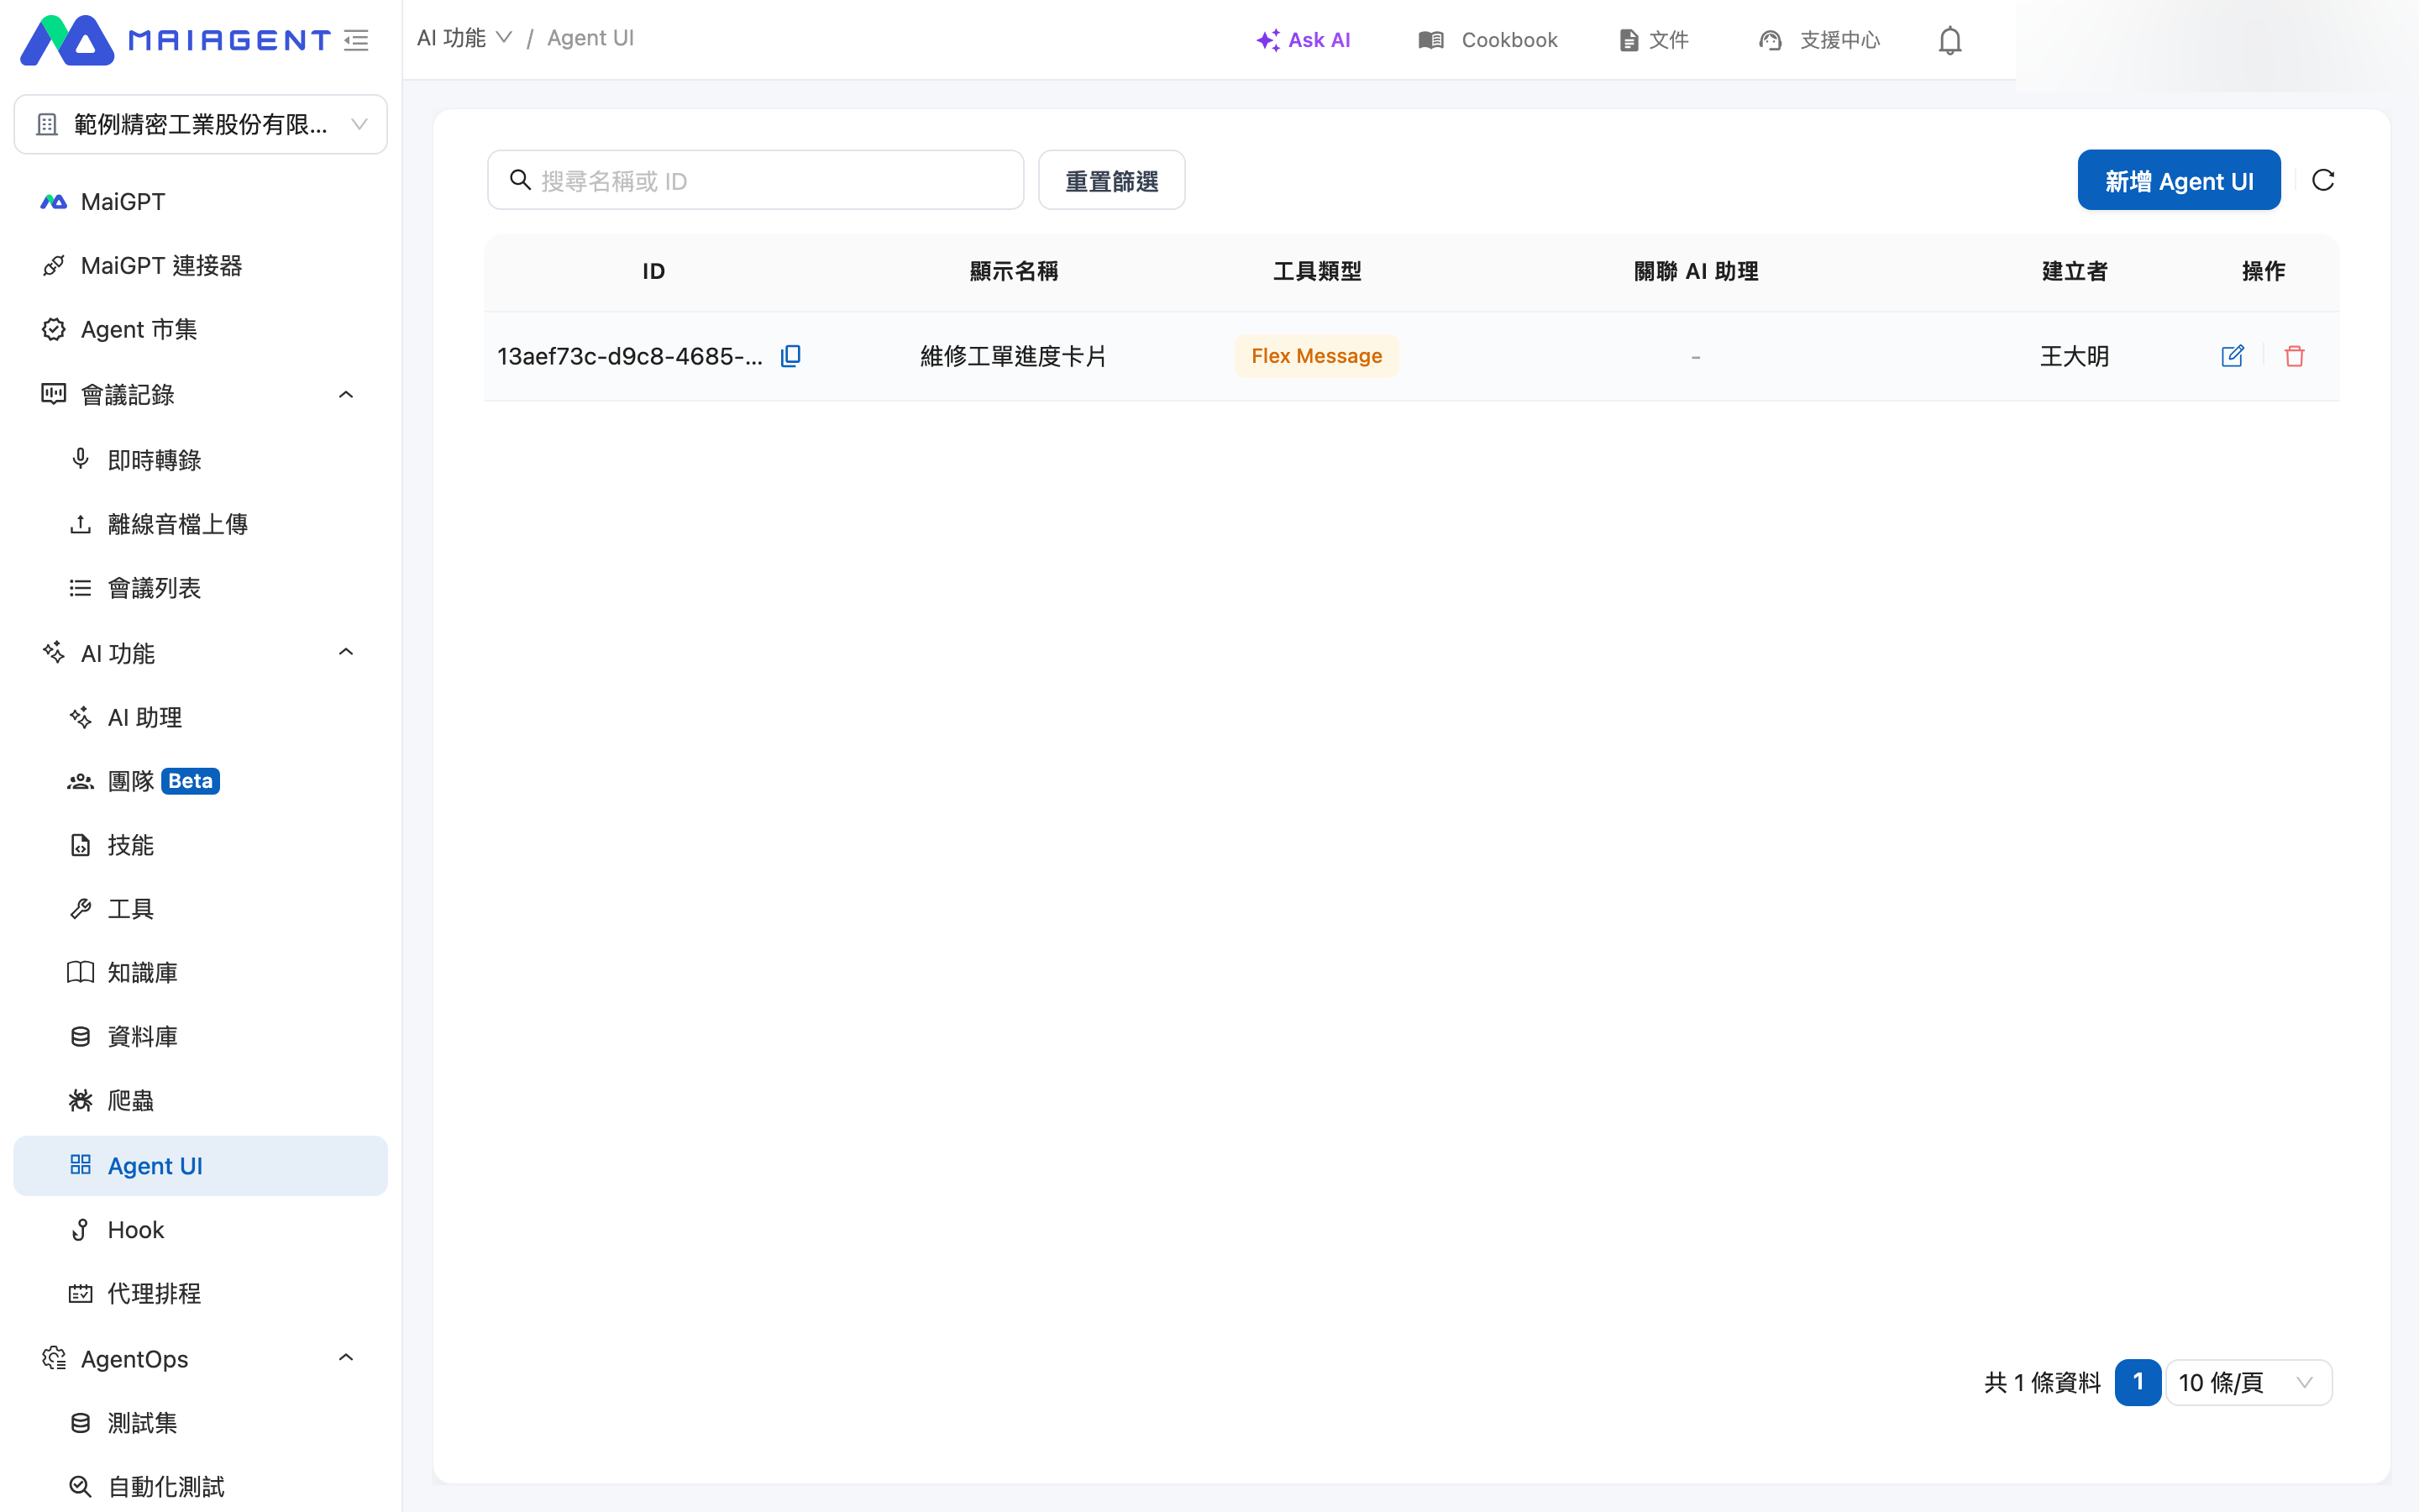Go to AI 助理 in the sidebar
Image resolution: width=2419 pixels, height=1512 pixels.
tap(200, 717)
